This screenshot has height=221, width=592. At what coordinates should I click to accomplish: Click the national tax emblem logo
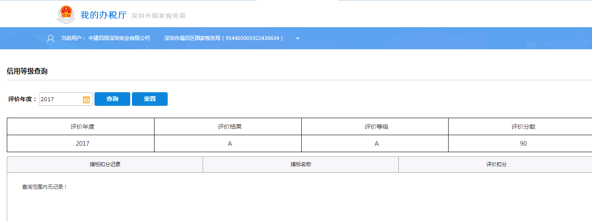point(66,14)
